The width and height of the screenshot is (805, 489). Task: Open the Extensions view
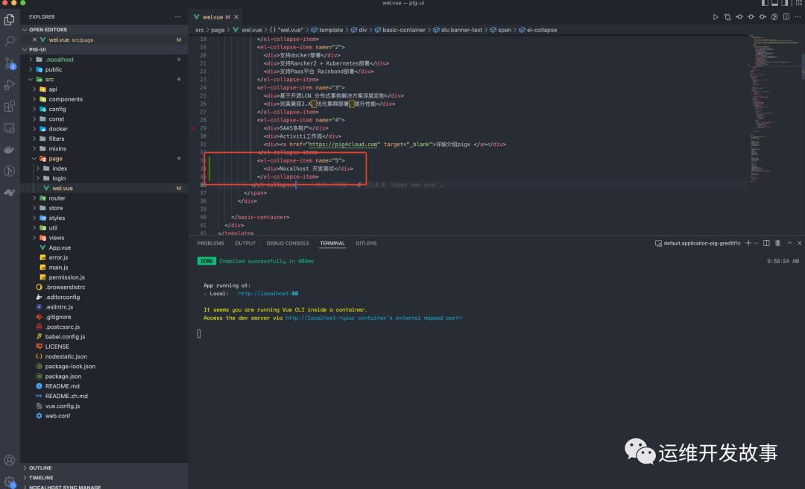[x=9, y=106]
